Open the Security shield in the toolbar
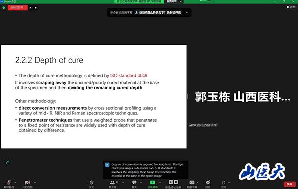Screen dimensions: 298x189 pos(91,184)
